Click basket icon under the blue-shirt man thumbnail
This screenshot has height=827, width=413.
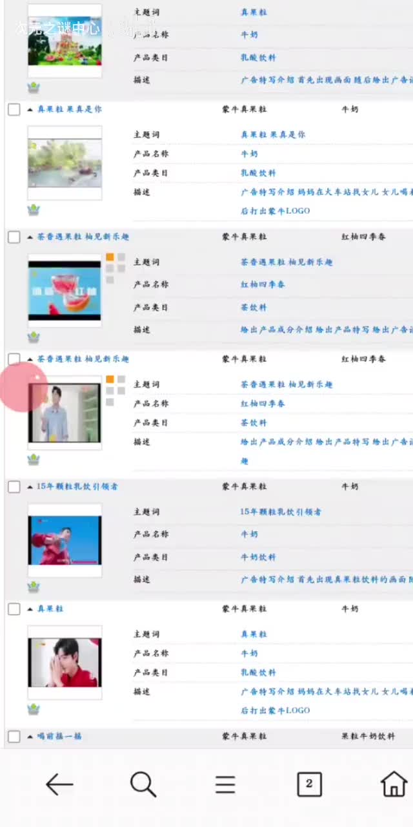tap(34, 459)
